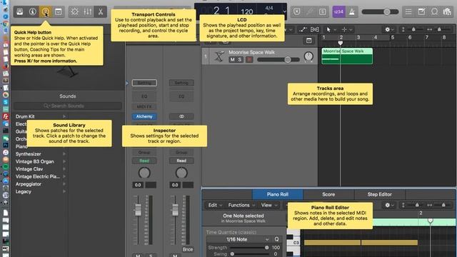Click the tempo value 120 in LCD

(247, 12)
